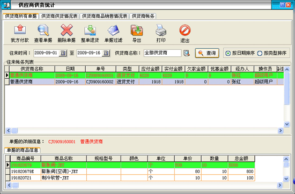Switch to 供货商帐务 tab
This screenshot has height=194, width=295.
coord(143,16)
